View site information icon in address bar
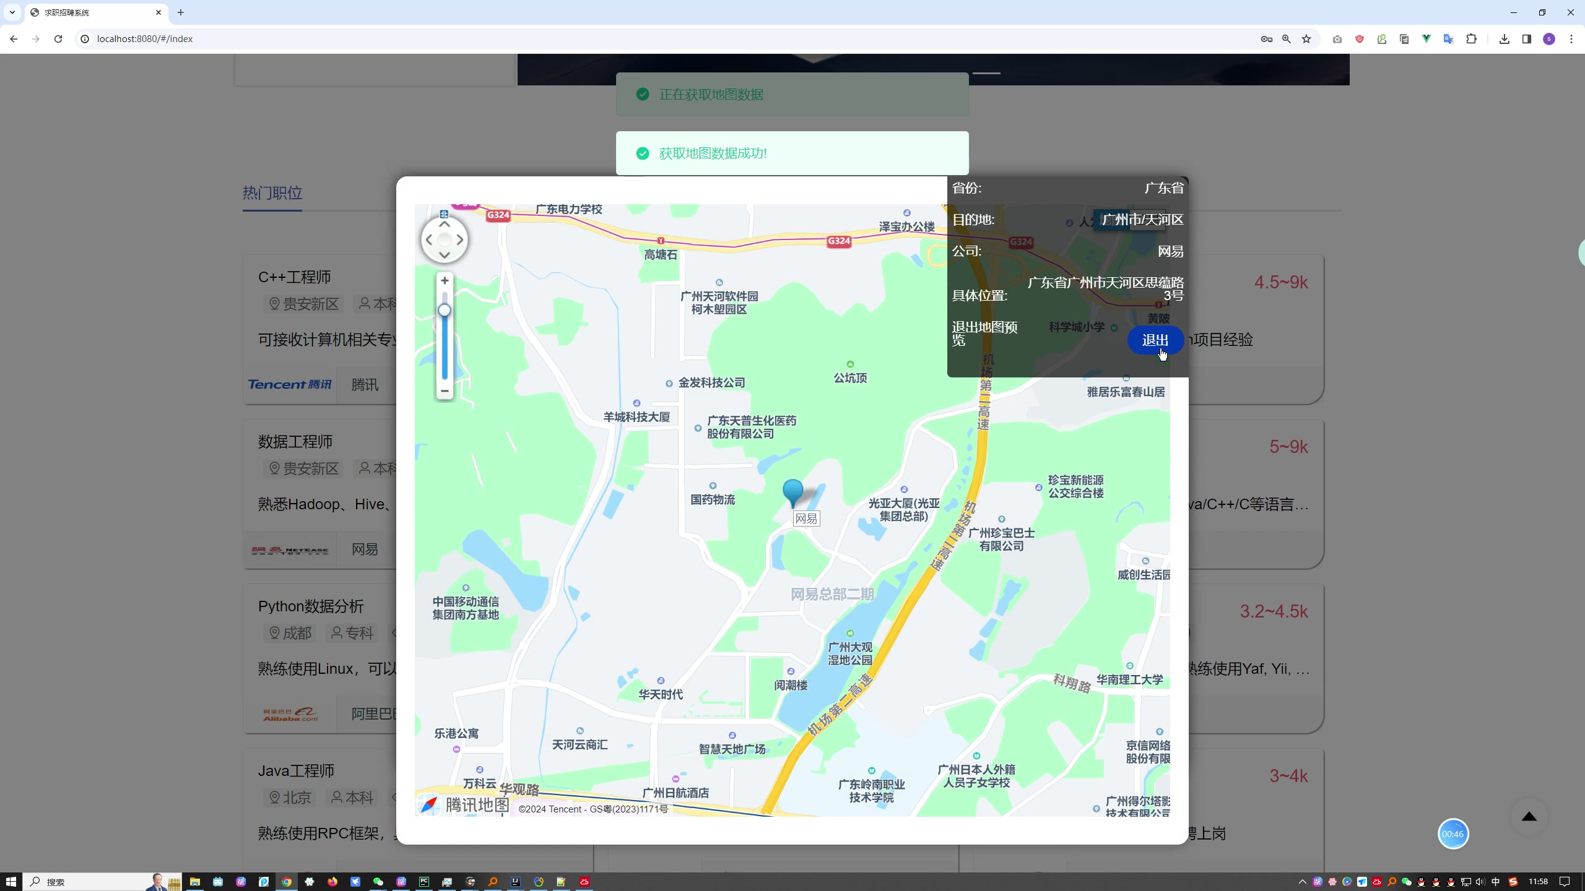 point(85,38)
